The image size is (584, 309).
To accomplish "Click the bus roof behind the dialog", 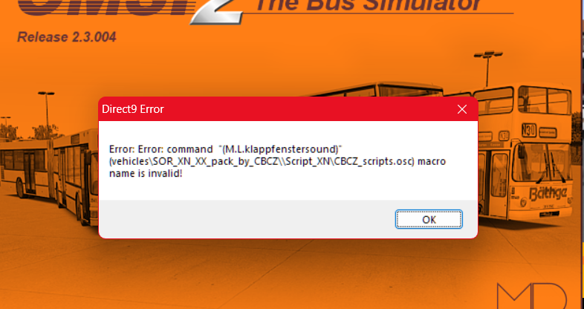I will [x=376, y=89].
